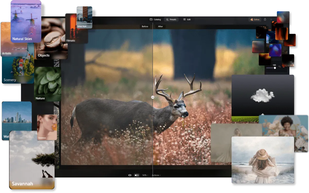Click the share export icon
Screen dimensions: 309x193
click(x=265, y=19)
